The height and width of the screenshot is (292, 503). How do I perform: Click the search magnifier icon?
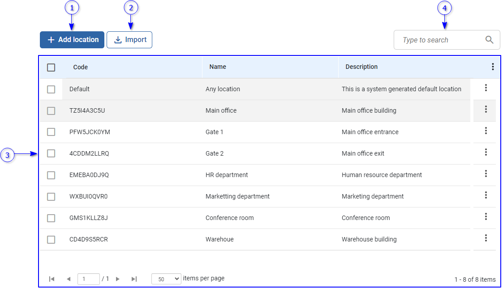490,40
